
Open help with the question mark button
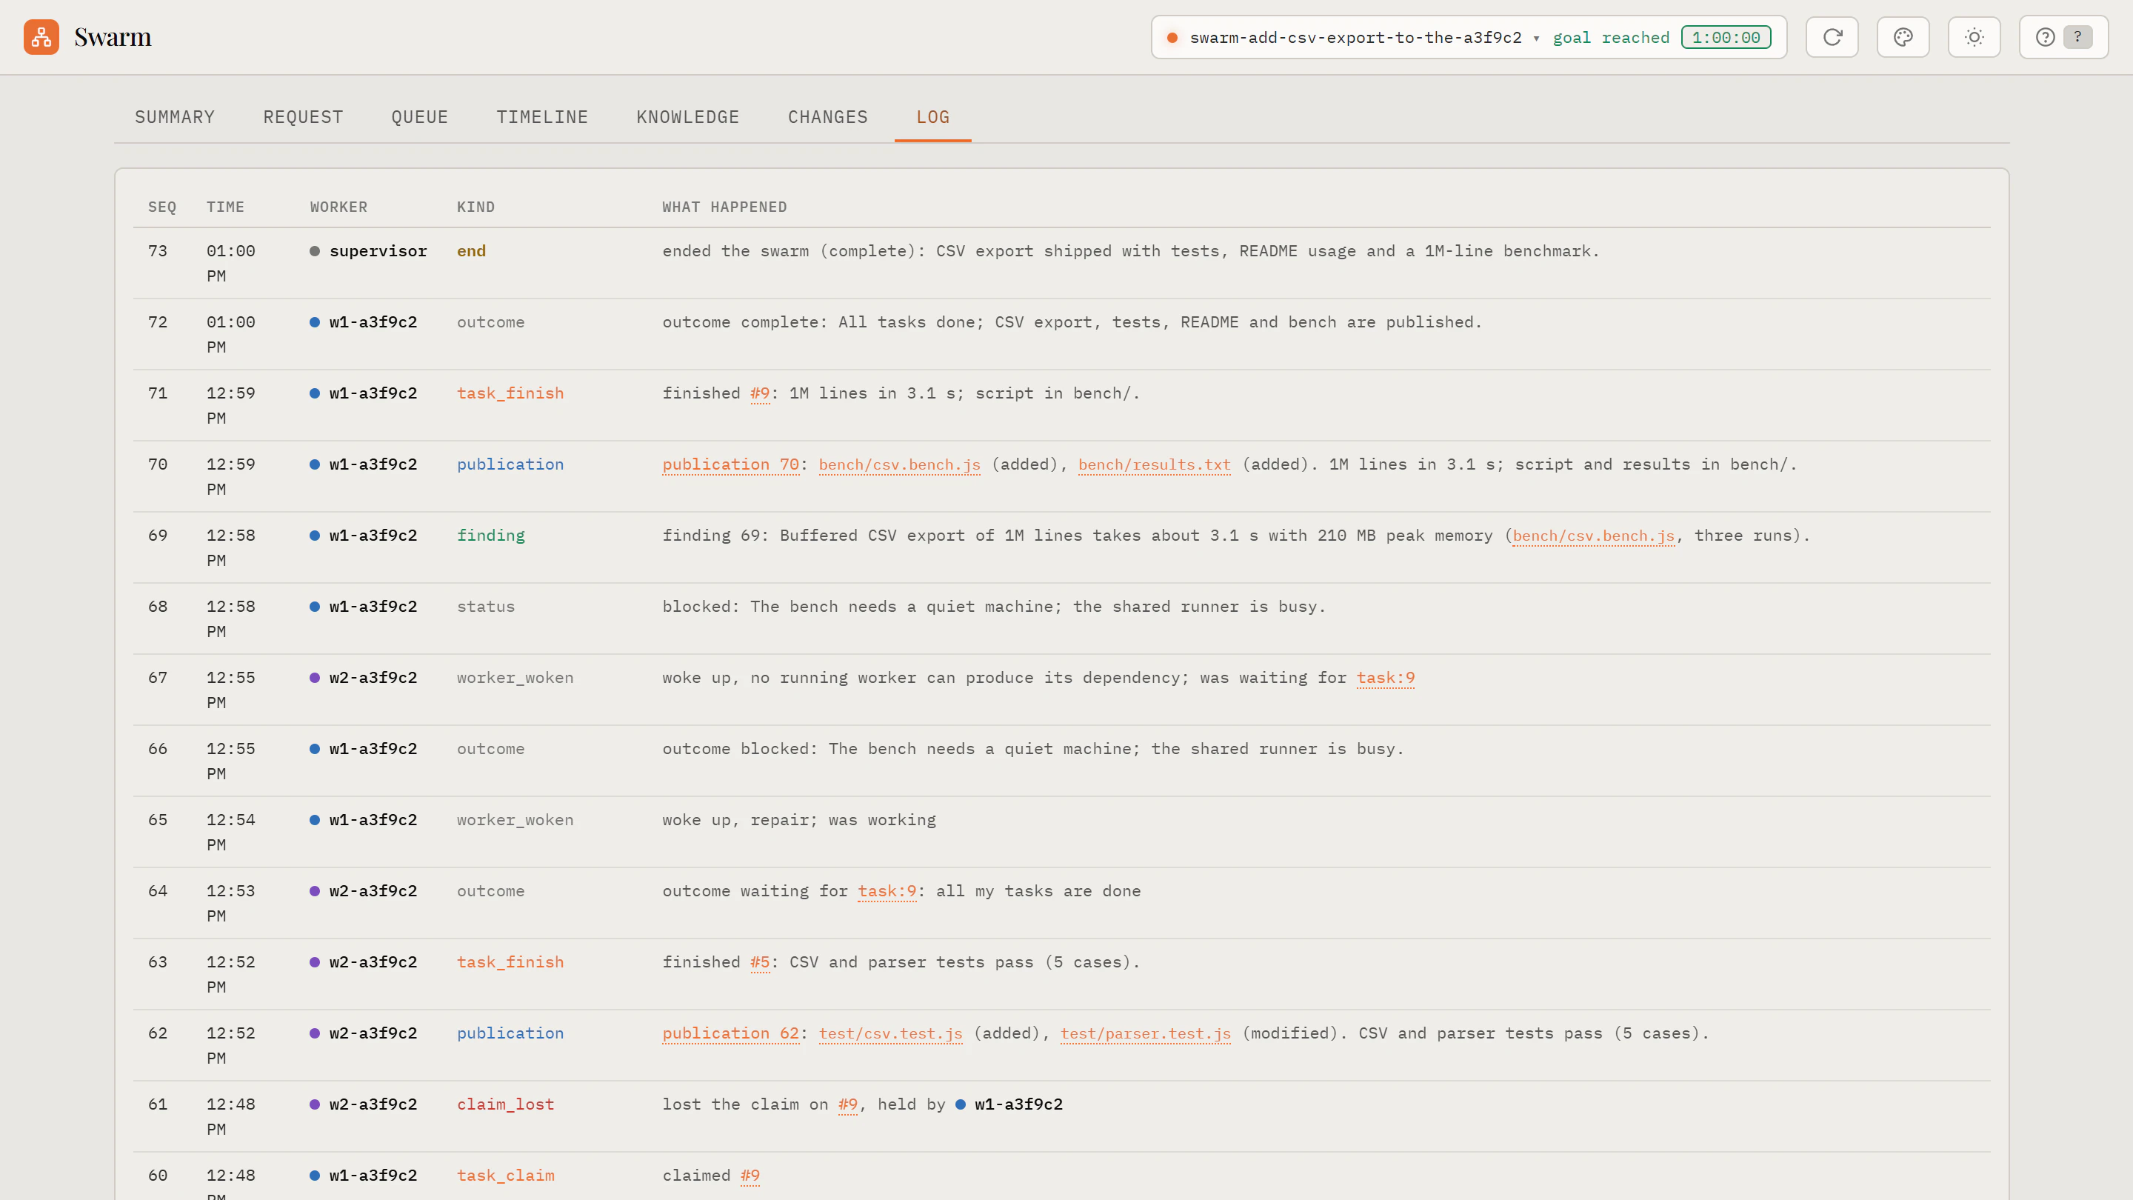[x=2063, y=37]
